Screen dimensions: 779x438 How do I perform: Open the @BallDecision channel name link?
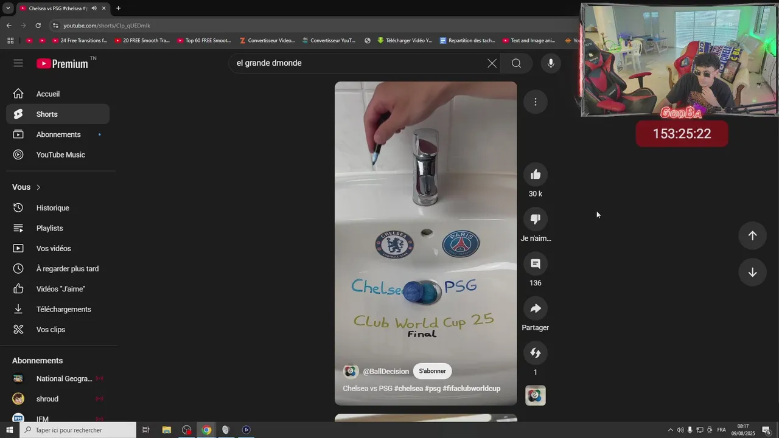(x=386, y=371)
